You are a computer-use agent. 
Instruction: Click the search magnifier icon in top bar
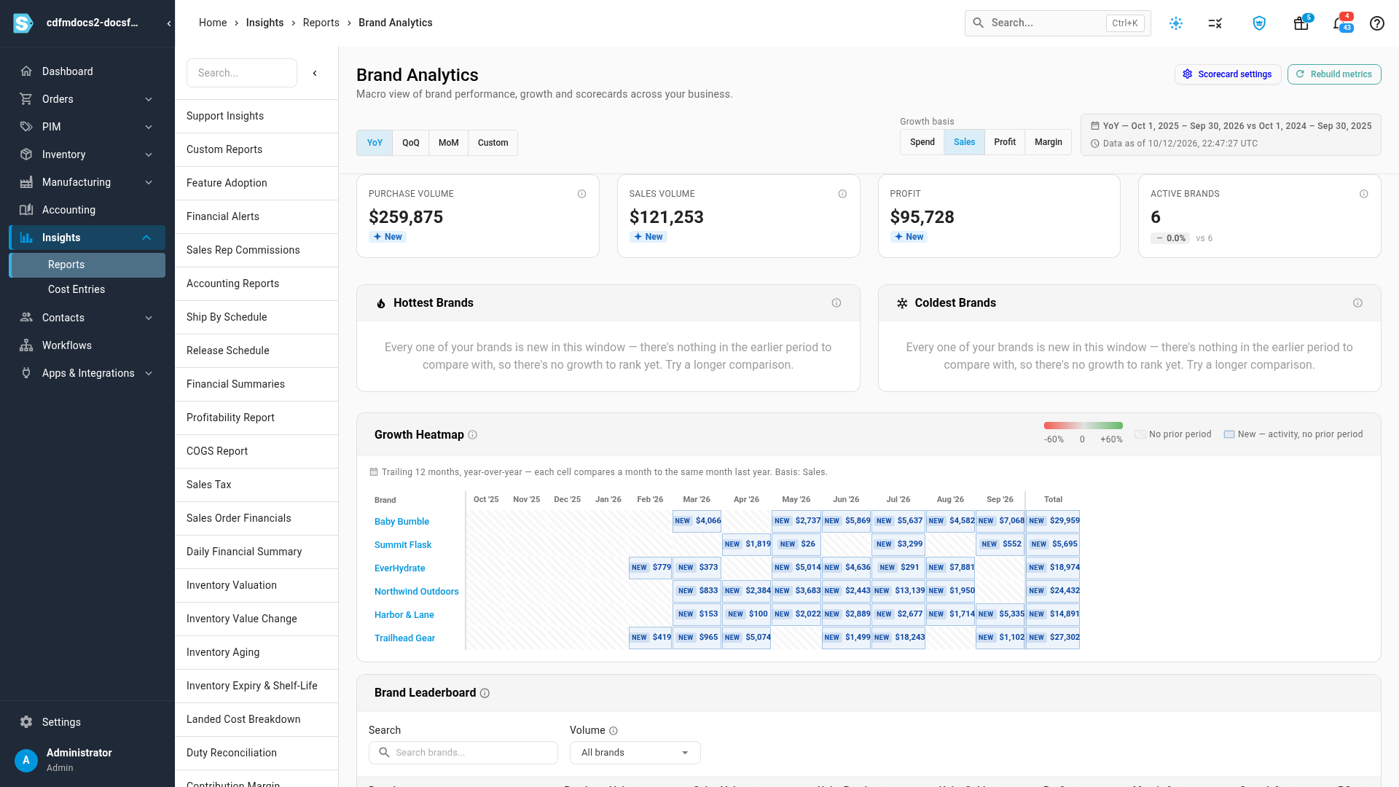tap(978, 23)
